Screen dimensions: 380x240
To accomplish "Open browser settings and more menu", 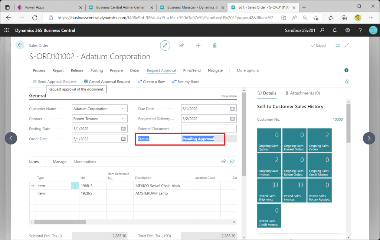I will click(x=371, y=18).
